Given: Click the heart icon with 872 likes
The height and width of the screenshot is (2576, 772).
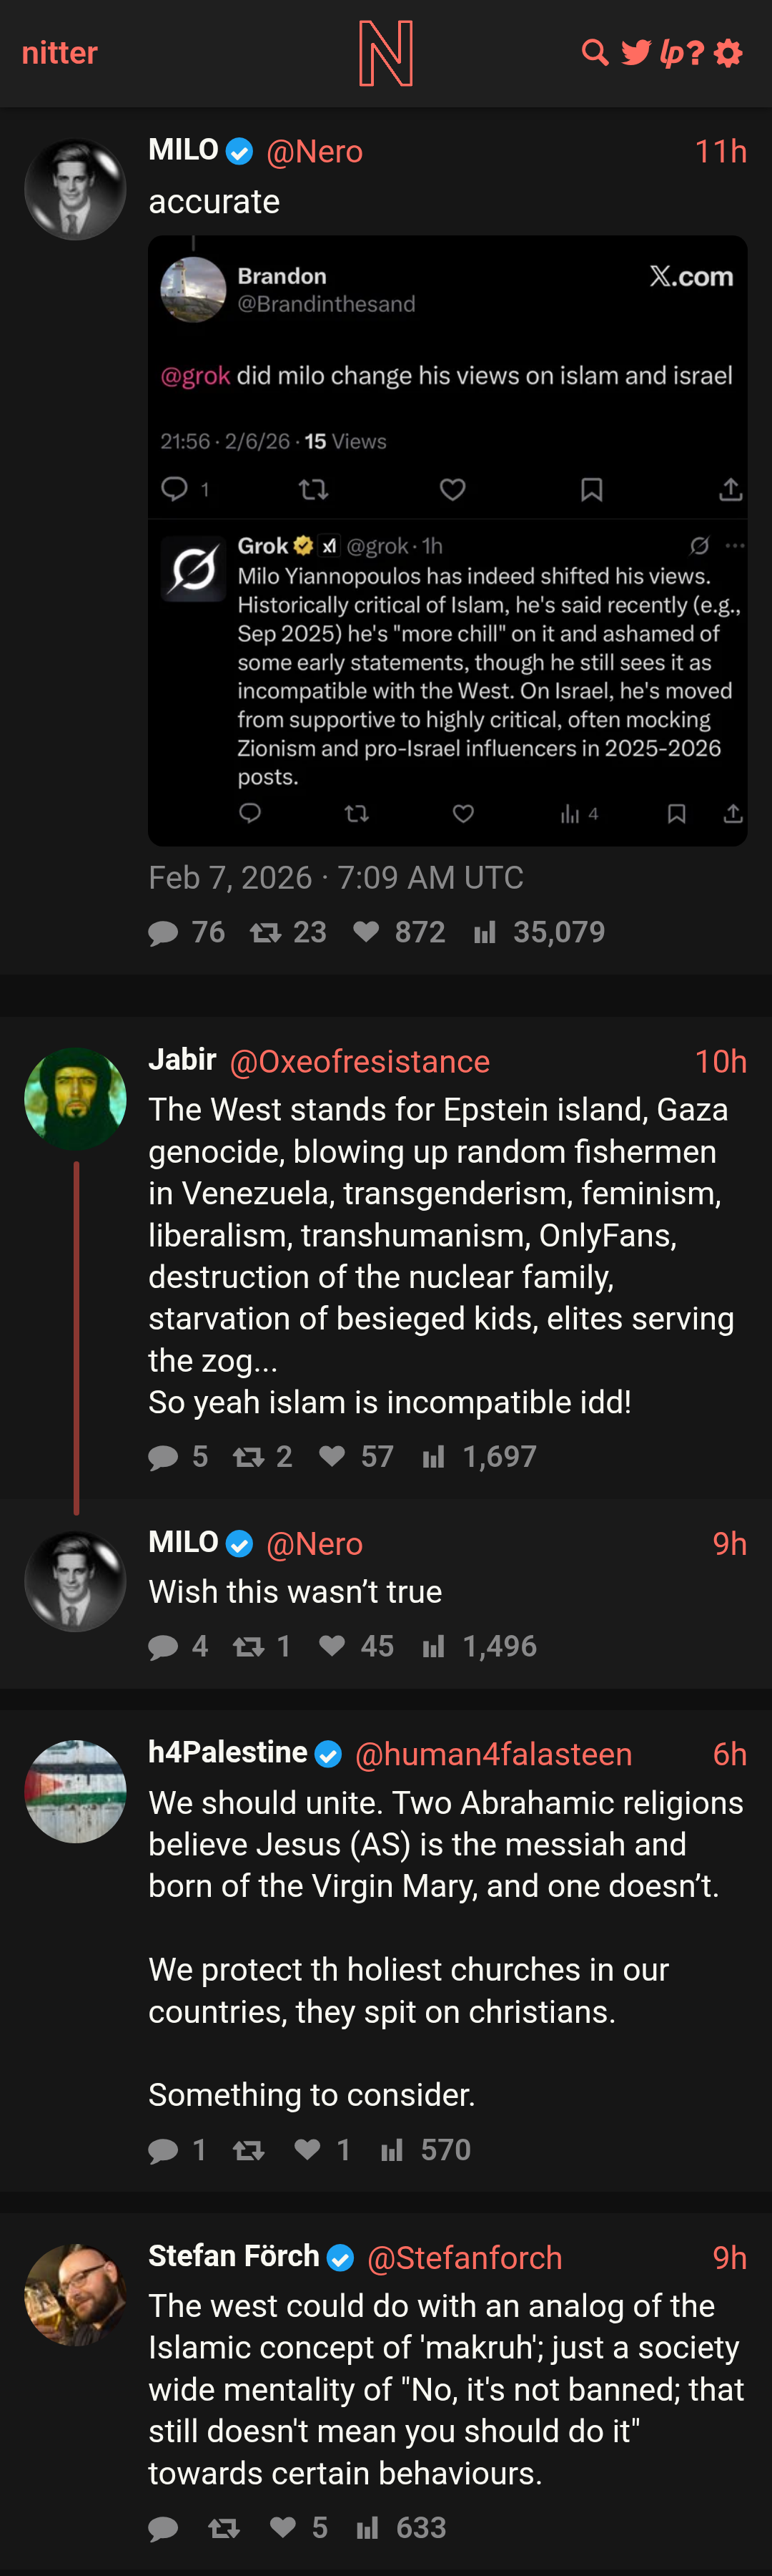Looking at the screenshot, I should 367,932.
